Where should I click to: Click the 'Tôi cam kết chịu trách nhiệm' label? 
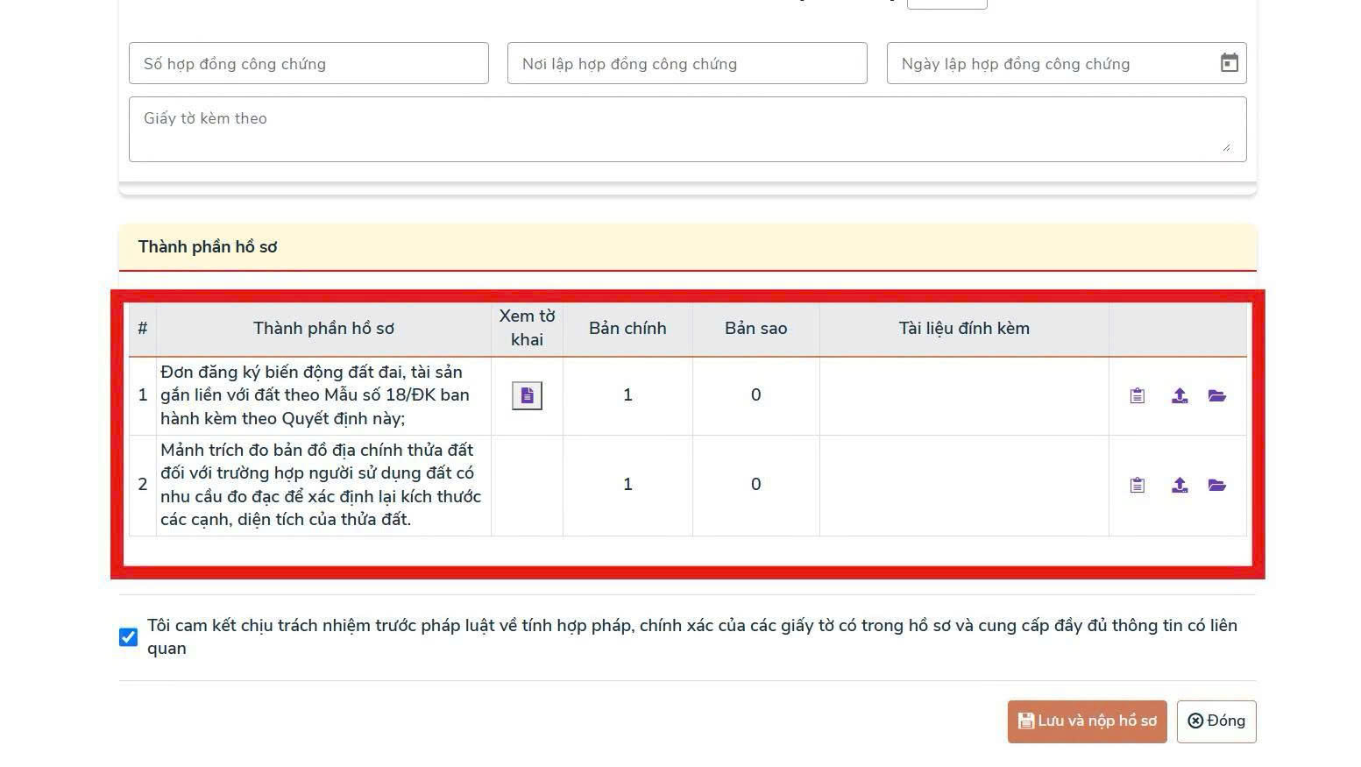[692, 637]
